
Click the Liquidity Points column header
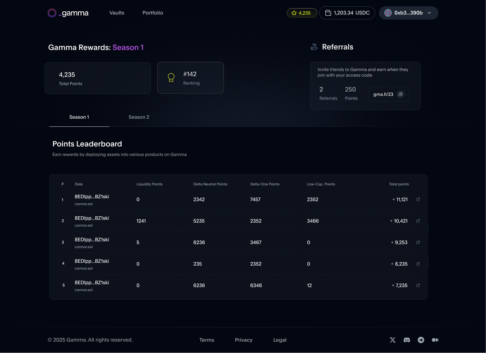[149, 184]
